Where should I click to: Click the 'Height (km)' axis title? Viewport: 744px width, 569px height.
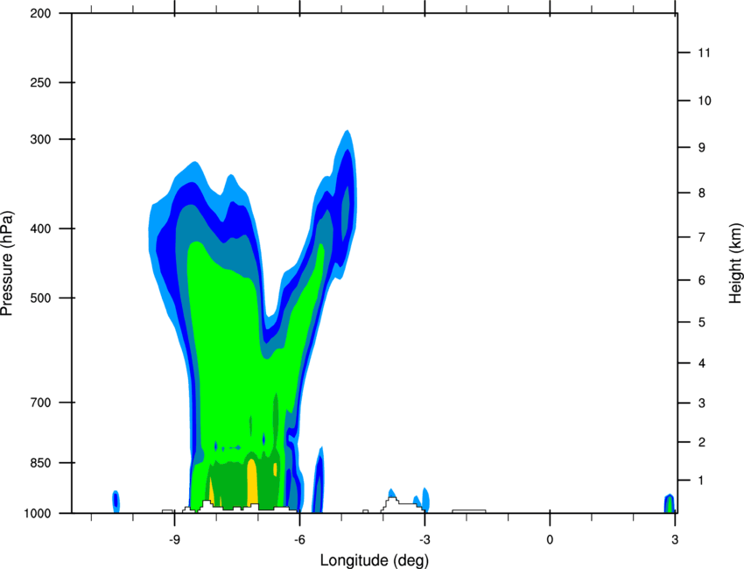(x=735, y=263)
